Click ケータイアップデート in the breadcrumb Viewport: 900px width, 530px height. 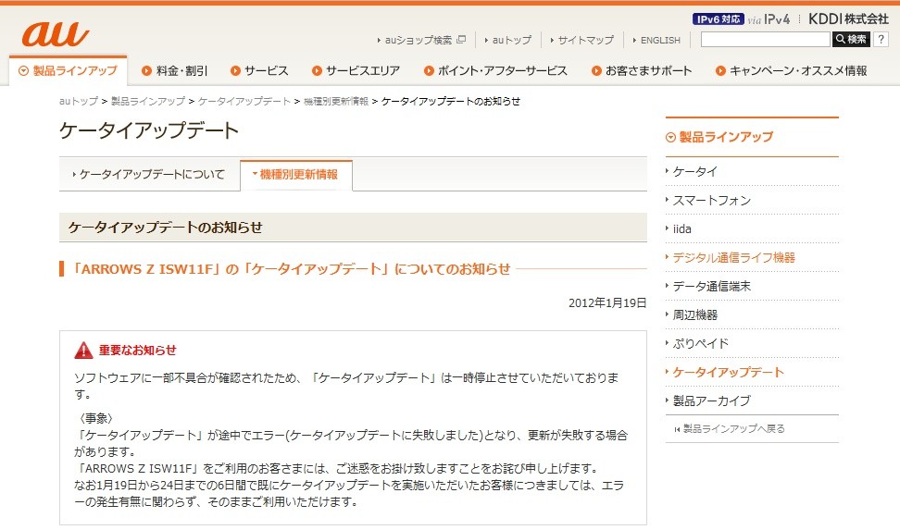pos(244,101)
